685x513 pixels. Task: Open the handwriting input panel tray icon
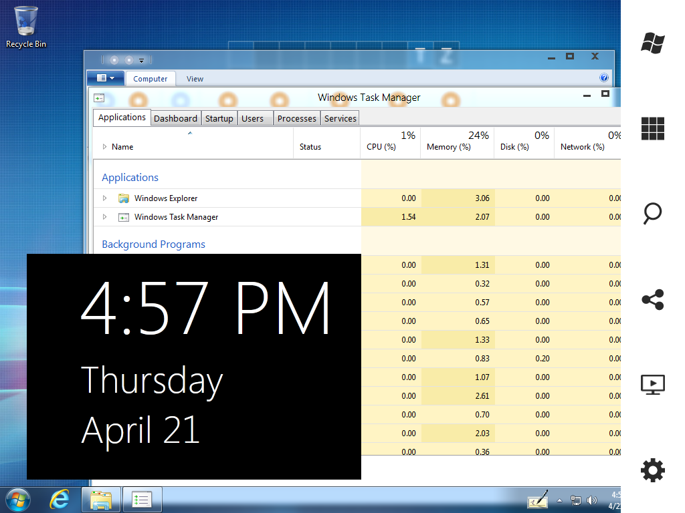(538, 500)
